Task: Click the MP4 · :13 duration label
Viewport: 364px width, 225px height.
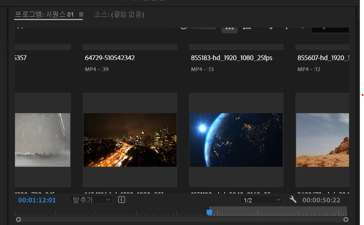Action: point(202,69)
